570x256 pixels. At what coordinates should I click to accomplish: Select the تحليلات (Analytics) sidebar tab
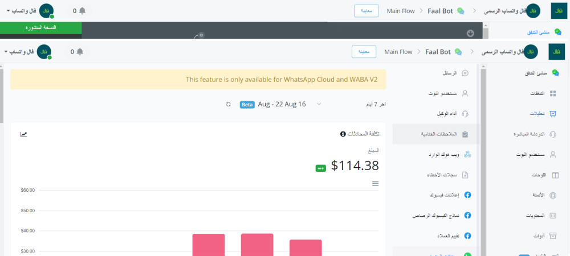coord(552,114)
